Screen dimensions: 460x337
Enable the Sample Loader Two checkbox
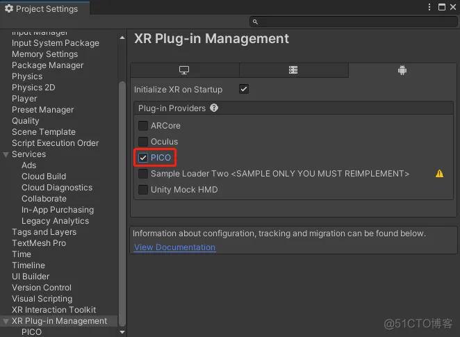[143, 174]
